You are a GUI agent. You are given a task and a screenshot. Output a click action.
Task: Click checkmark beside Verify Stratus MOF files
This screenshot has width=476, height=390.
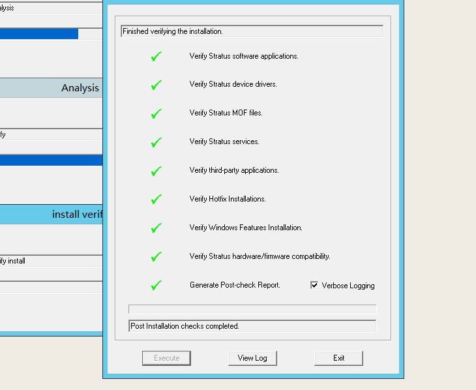[156, 113]
